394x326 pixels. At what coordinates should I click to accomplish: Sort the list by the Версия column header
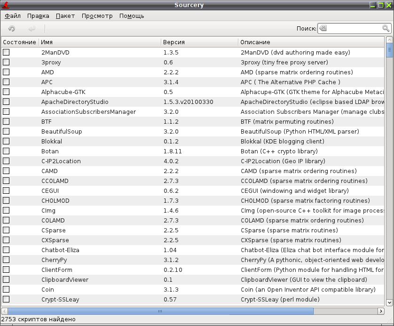coord(199,42)
